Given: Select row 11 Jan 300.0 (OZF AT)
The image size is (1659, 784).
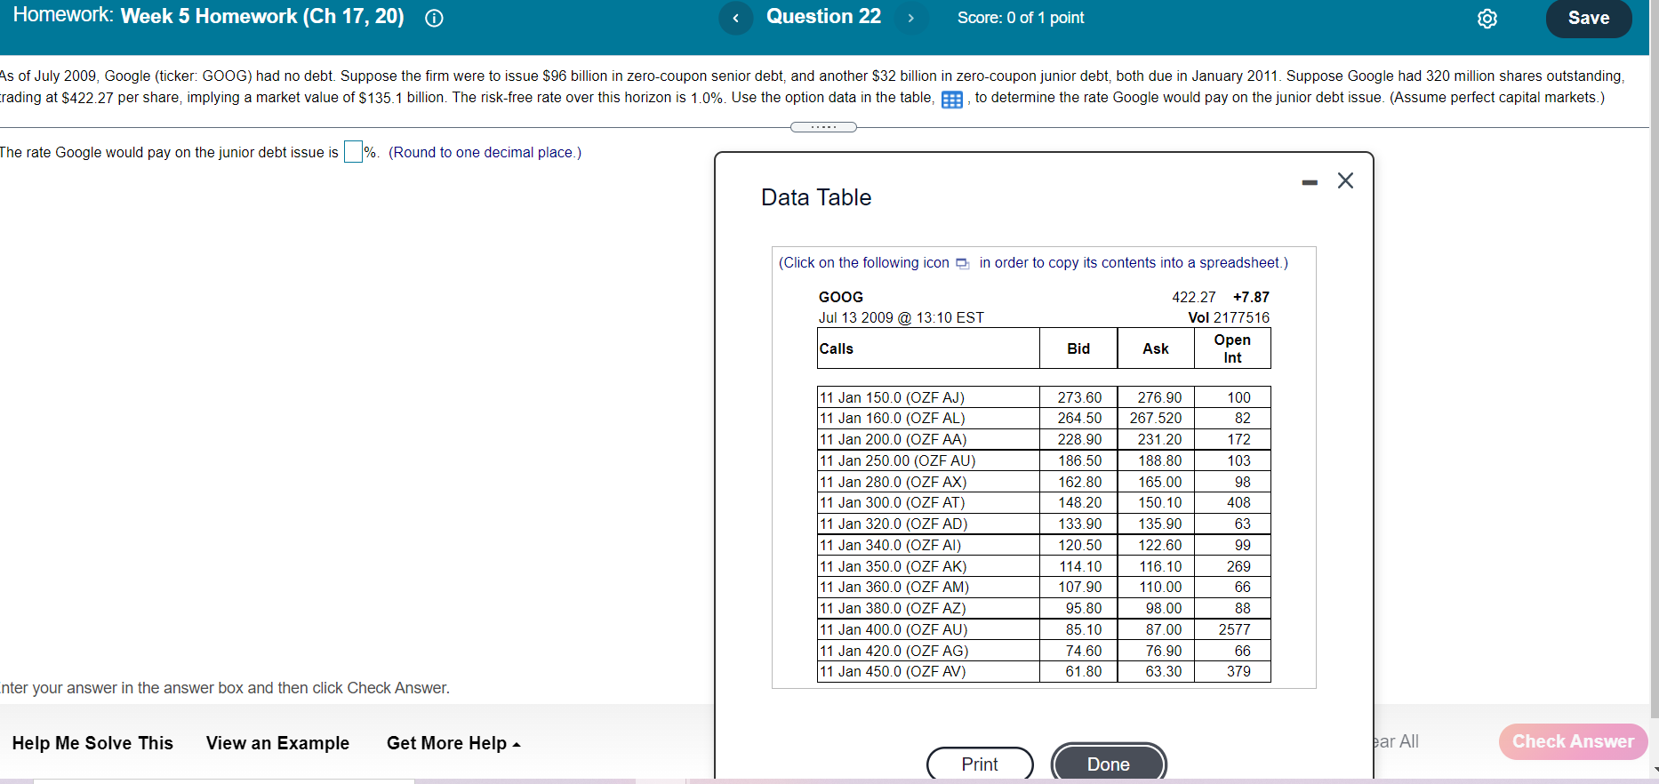Looking at the screenshot, I should coord(1044,503).
